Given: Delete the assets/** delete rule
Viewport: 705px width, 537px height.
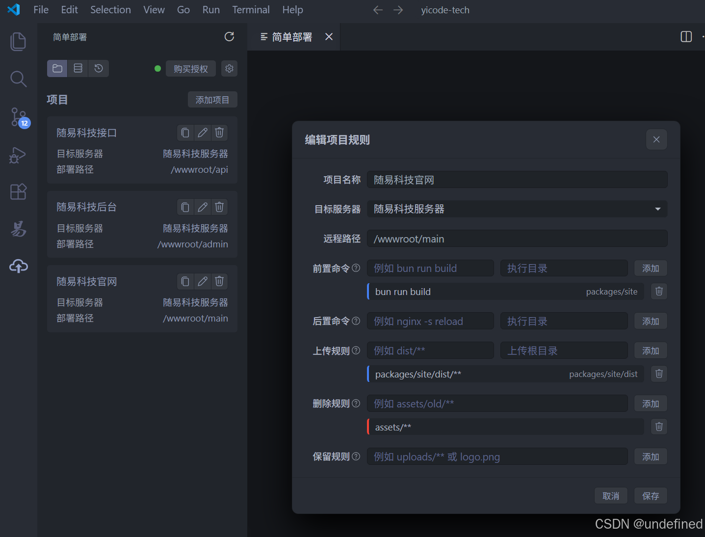Looking at the screenshot, I should (659, 427).
